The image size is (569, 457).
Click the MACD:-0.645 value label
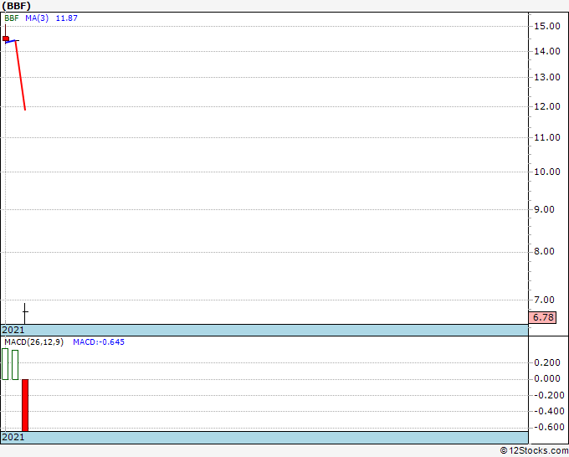click(x=99, y=342)
